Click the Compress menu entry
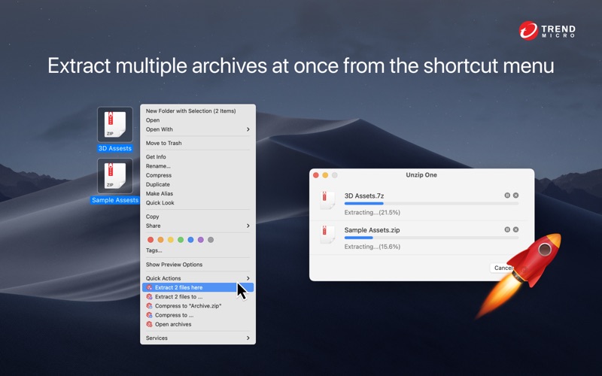The width and height of the screenshot is (602, 376). [198, 175]
